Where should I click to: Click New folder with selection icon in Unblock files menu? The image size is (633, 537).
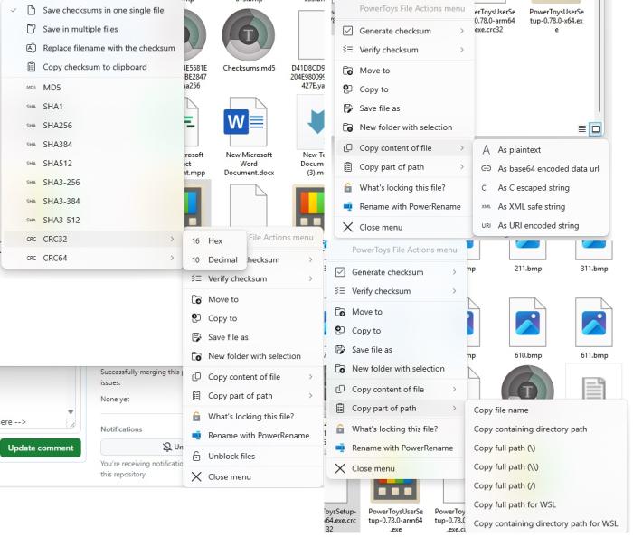click(196, 357)
